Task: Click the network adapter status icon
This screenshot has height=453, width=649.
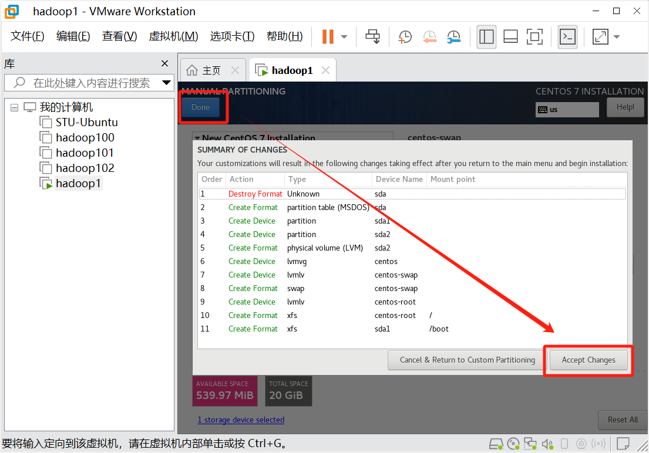Action: coord(530,444)
